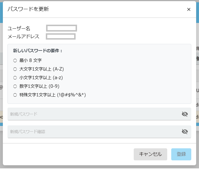This screenshot has height=177, width=199.
Task: Toggle visibility of the confirmation password
Action: click(x=185, y=132)
